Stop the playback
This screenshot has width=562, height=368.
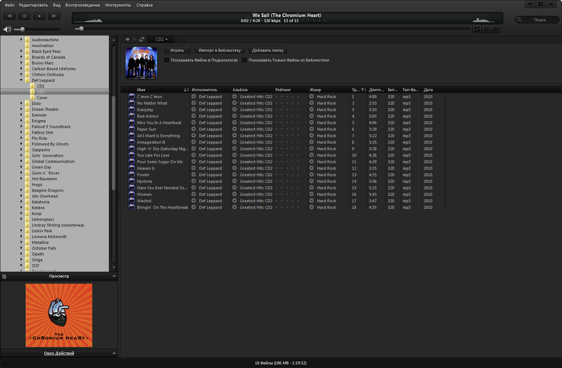coord(39,16)
